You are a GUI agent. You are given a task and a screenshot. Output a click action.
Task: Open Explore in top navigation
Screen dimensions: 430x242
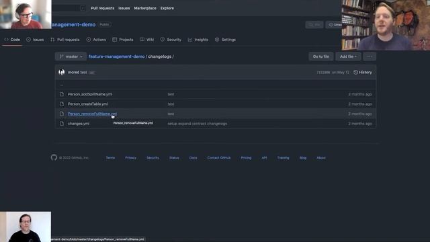167,8
